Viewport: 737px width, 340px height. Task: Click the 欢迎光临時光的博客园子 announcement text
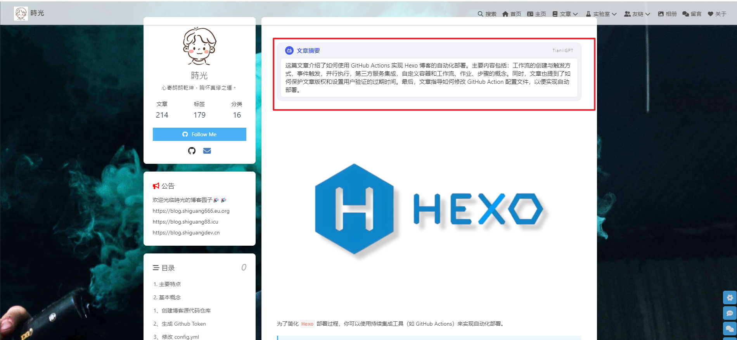pyautogui.click(x=189, y=200)
